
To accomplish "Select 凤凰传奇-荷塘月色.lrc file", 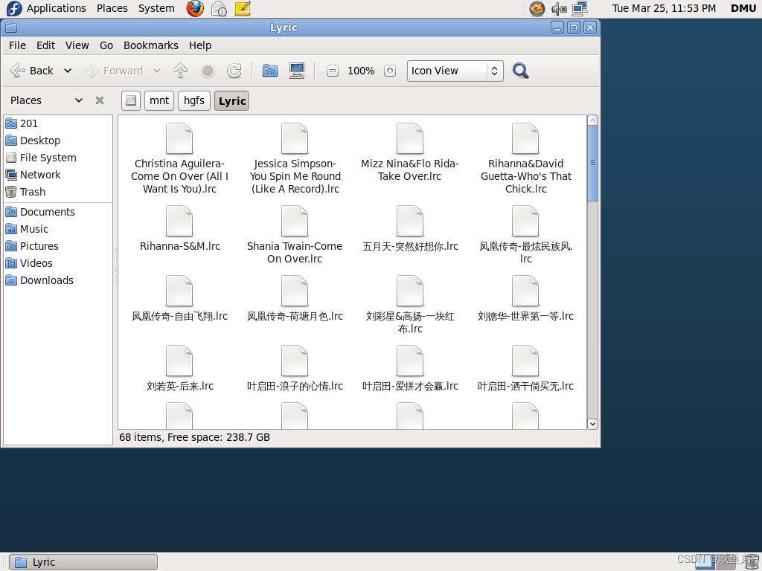I will point(295,291).
